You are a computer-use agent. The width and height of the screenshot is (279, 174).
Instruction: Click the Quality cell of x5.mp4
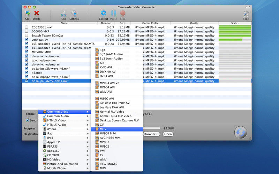(194, 73)
